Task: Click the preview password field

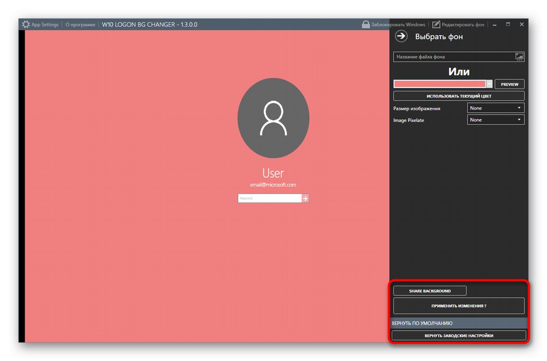Action: click(269, 198)
